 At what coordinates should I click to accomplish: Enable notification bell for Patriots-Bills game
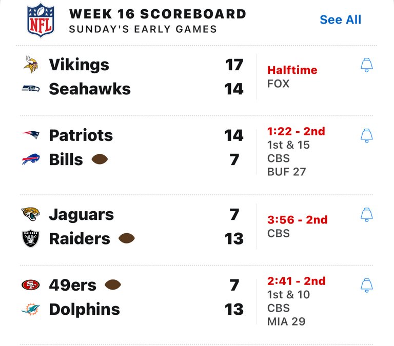(x=367, y=136)
